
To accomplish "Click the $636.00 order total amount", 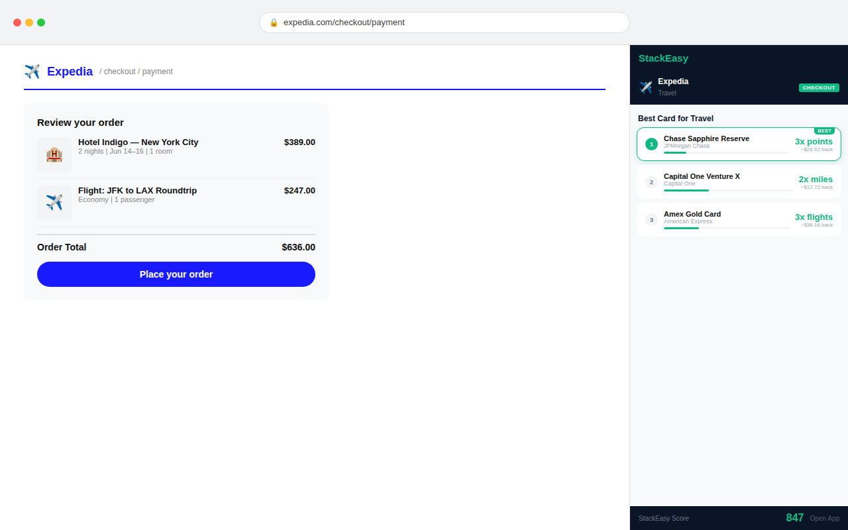I will pyautogui.click(x=298, y=247).
